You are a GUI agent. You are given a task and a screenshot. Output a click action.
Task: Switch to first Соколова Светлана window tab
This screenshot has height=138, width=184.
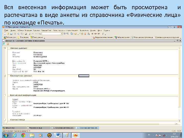click(x=63, y=128)
